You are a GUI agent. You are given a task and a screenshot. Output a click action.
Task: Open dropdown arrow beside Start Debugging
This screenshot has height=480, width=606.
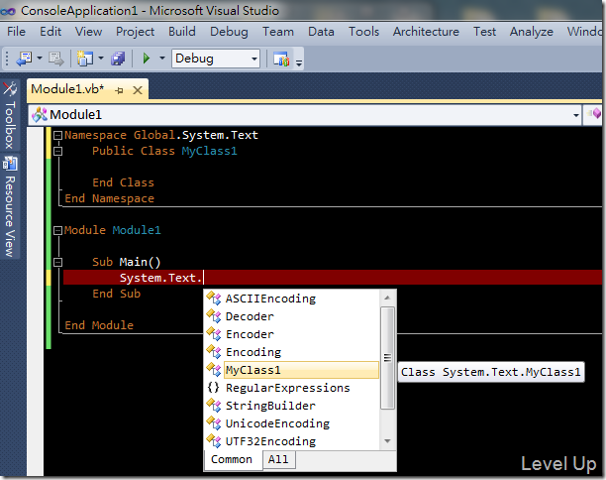tap(162, 59)
